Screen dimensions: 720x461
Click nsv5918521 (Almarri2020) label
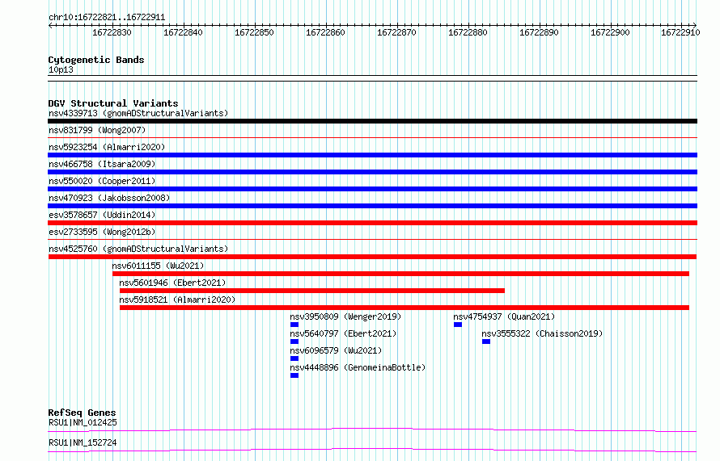(177, 300)
